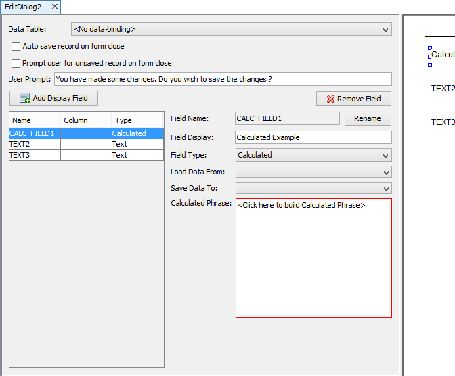Toggle Prompt user for unsaved record checkbox
This screenshot has width=455, height=376.
(x=16, y=63)
